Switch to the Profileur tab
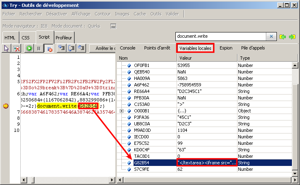Viewport: 300px width, 185px height. 64,38
